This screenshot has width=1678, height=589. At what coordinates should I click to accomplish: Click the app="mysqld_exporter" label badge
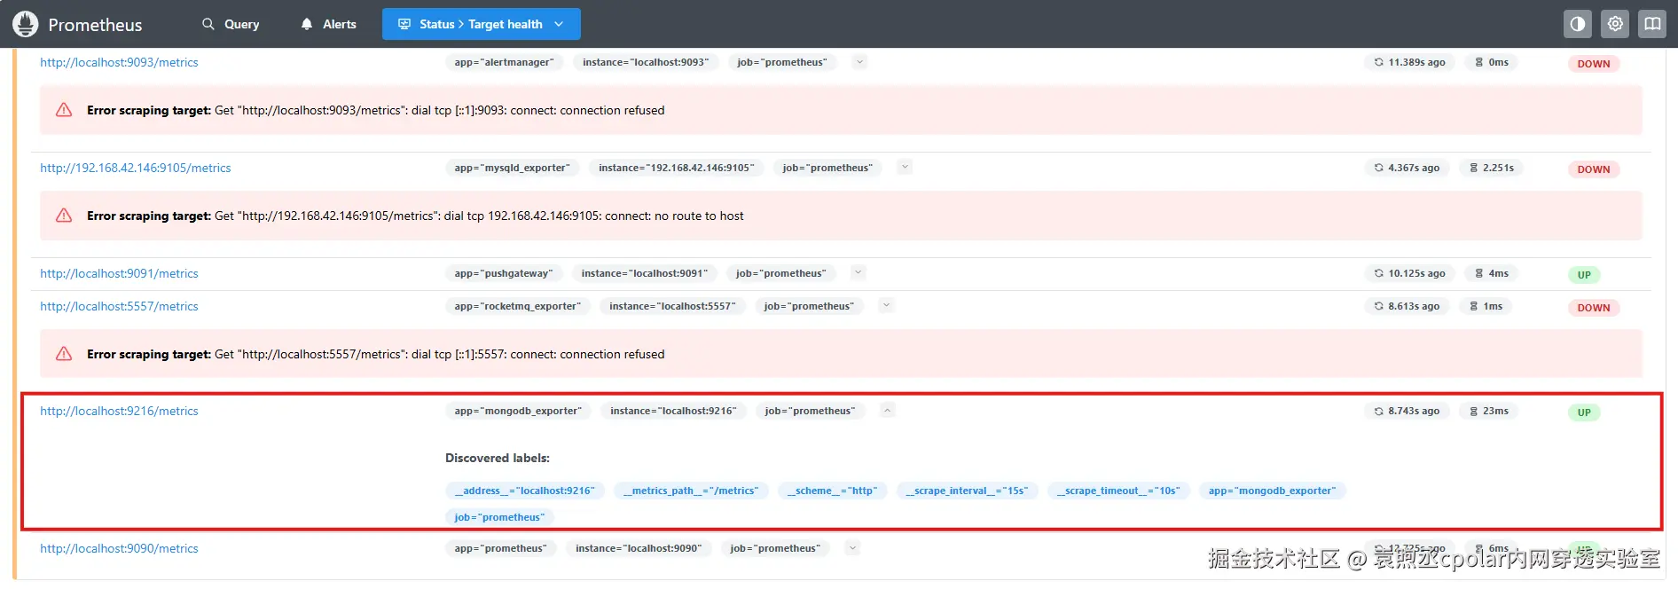point(512,168)
